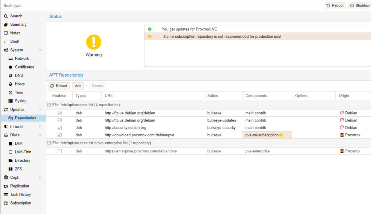Click the System gears icon

tap(6, 50)
